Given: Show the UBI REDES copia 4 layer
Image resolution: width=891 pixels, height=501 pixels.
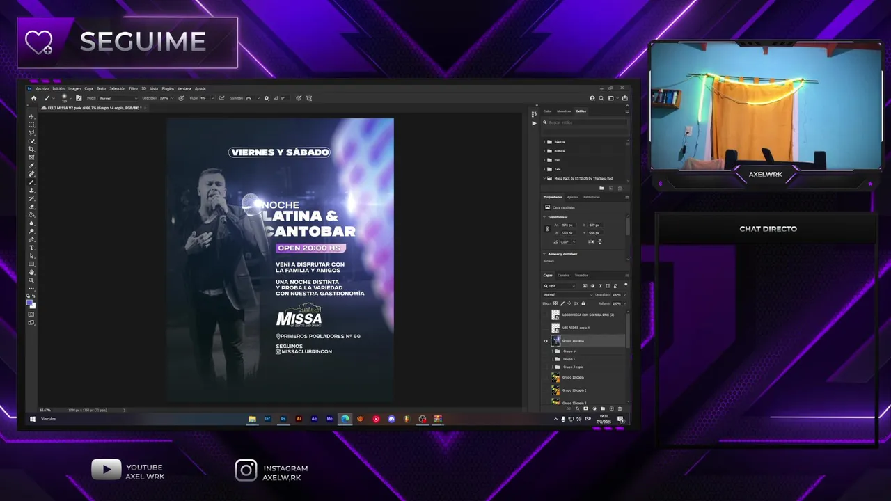Looking at the screenshot, I should [546, 328].
